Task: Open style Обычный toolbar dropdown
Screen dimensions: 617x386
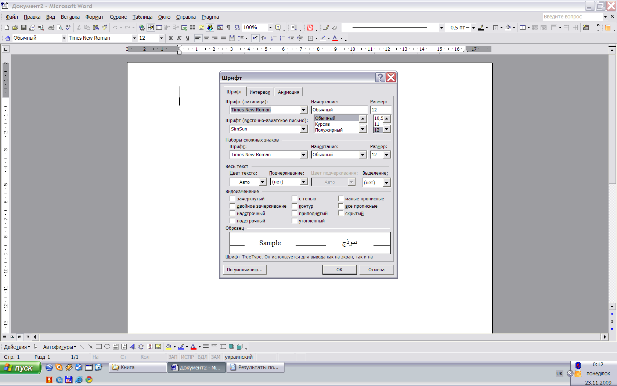Action: point(64,38)
